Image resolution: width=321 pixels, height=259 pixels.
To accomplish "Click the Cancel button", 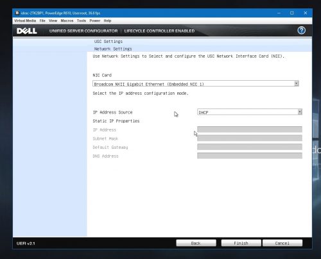I will click(x=282, y=243).
